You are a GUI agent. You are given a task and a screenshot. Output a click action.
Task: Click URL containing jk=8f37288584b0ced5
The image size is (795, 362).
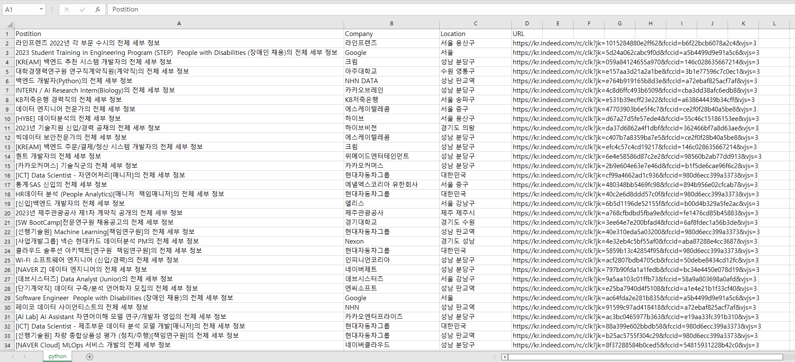pos(636,345)
